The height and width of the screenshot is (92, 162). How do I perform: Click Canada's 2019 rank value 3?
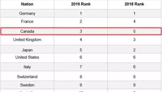pyautogui.click(x=81, y=31)
